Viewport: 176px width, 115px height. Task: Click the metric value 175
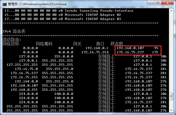pos(155,52)
